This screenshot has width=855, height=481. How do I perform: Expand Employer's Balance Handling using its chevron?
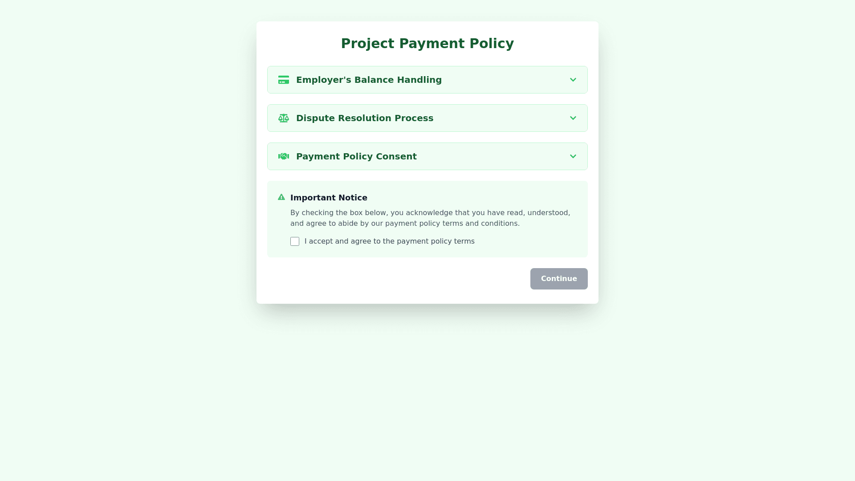click(573, 80)
